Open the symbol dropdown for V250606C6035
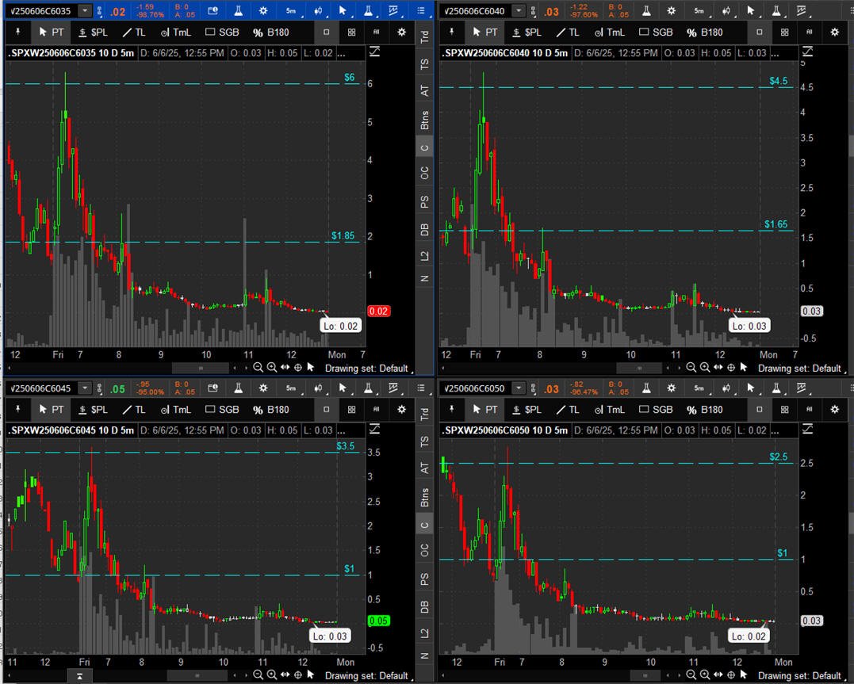Screen dimensions: 854x684 (x=85, y=10)
